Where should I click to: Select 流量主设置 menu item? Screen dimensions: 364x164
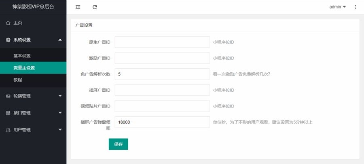(x=24, y=68)
